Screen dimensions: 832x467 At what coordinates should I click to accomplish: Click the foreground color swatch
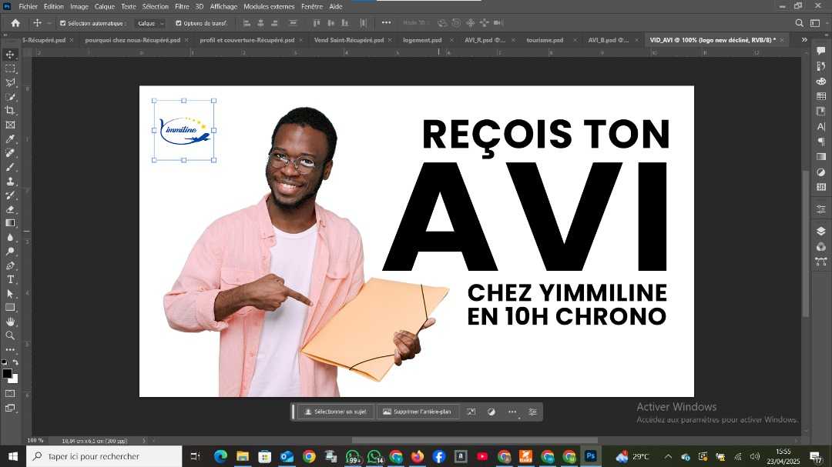point(7,373)
